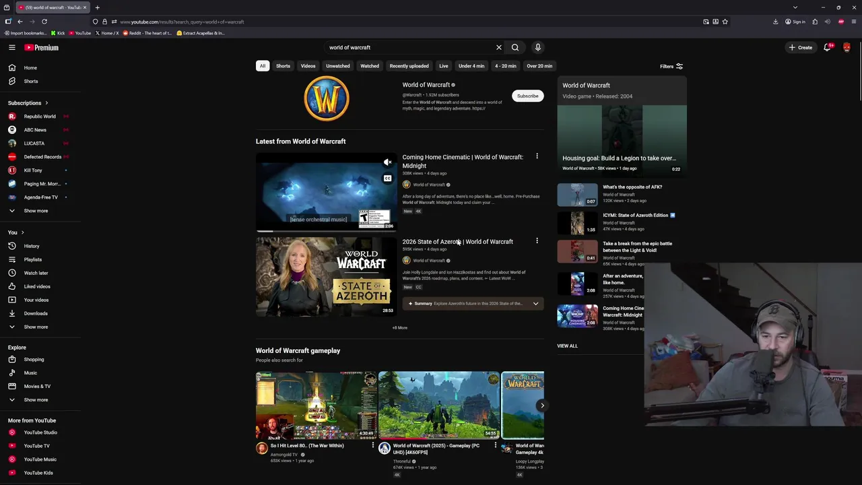The width and height of the screenshot is (862, 485).
Task: Expand the video Summary chevron
Action: coord(535,304)
